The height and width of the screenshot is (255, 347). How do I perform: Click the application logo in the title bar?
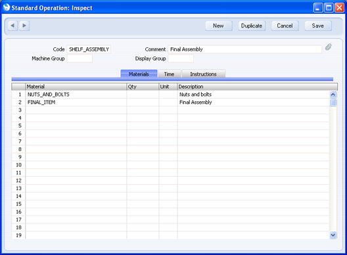7,7
